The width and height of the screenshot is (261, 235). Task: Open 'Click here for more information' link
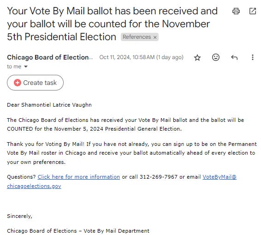tap(79, 177)
